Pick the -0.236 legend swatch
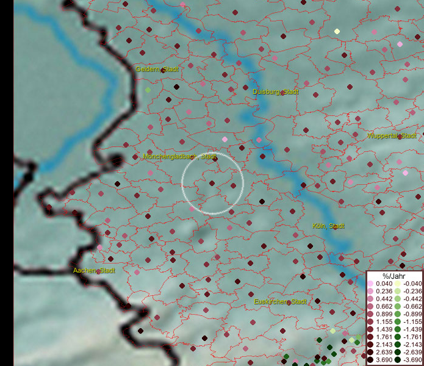The height and width of the screenshot is (366, 424). (x=398, y=291)
